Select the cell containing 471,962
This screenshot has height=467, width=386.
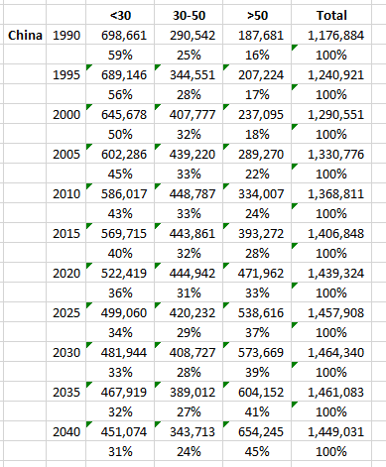tap(257, 273)
